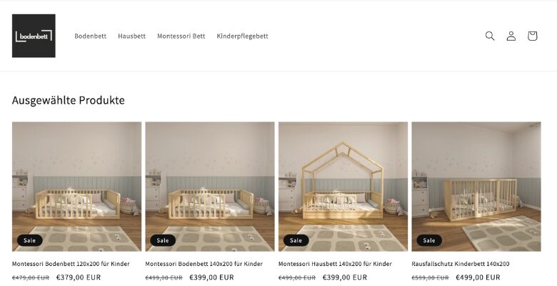Viewport: 557px width, 286px height.
Task: Open Montessori Bodenbett 140x200 für Kinder link
Action: (x=204, y=264)
